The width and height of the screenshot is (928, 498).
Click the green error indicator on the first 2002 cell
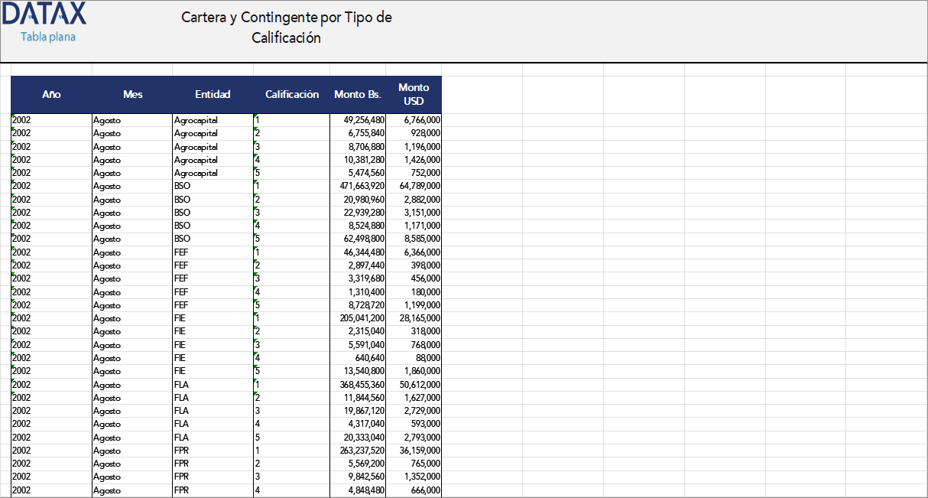point(12,116)
